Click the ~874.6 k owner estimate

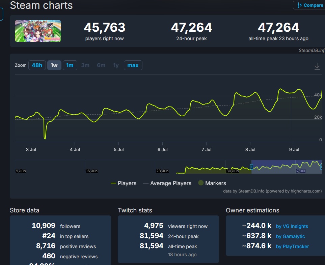[x=256, y=246]
